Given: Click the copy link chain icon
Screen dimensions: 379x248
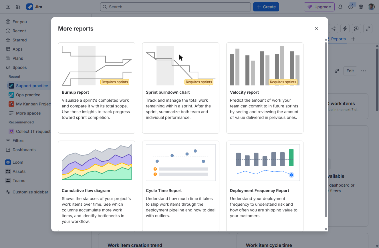Looking at the screenshot, I should pyautogui.click(x=337, y=71).
